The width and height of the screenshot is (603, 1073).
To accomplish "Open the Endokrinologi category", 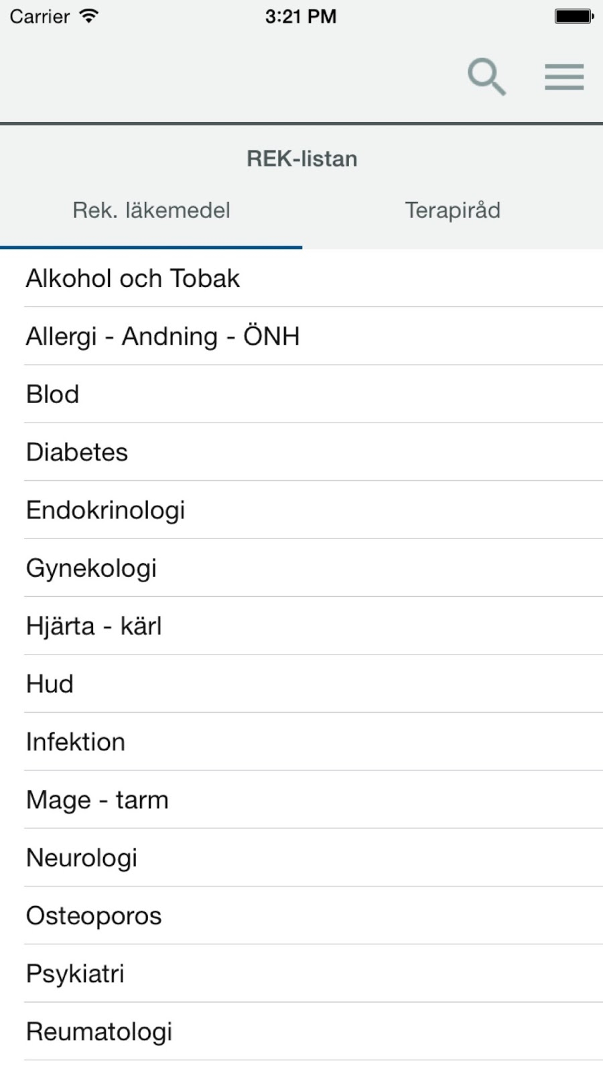I will (x=301, y=510).
